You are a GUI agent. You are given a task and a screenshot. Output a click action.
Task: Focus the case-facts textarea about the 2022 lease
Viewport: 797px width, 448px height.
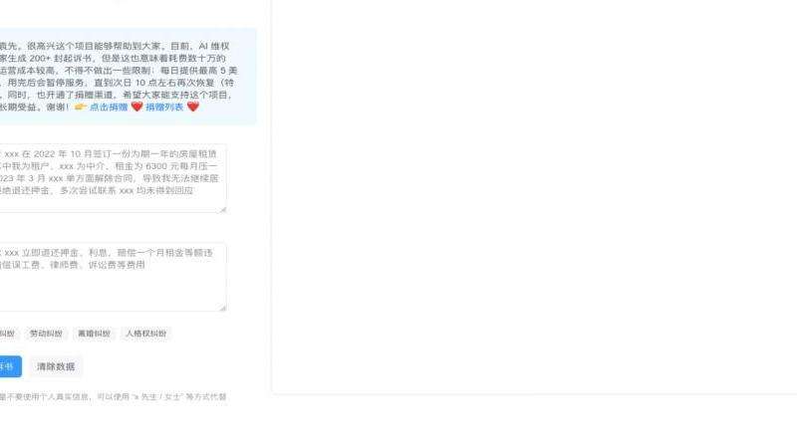[113, 178]
